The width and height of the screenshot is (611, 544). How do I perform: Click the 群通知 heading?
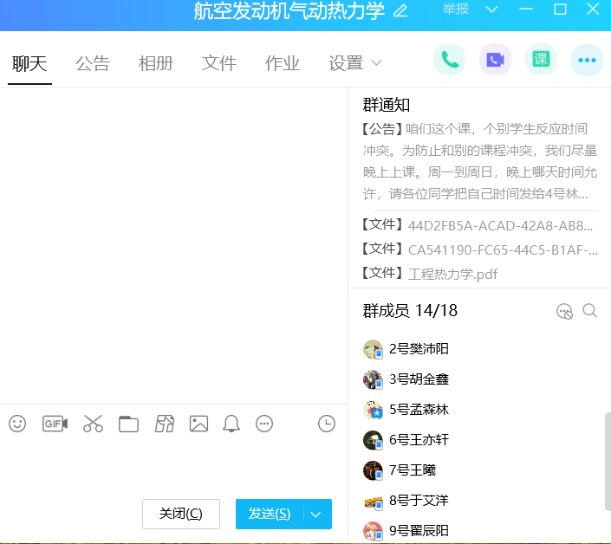(x=387, y=105)
